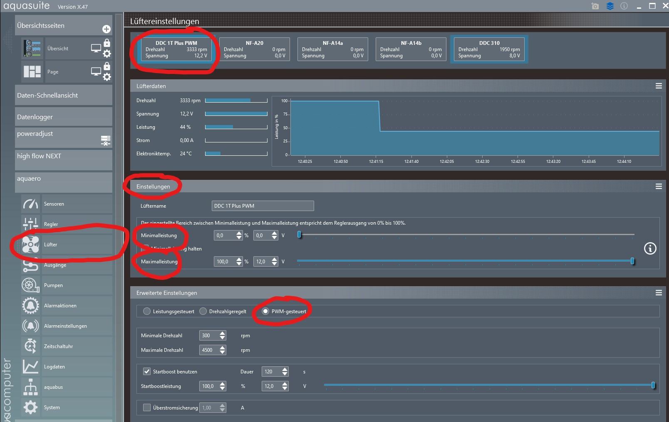Viewport: 669px width, 422px height.
Task: Toggle Startboost benutzen checkbox
Action: [x=147, y=371]
